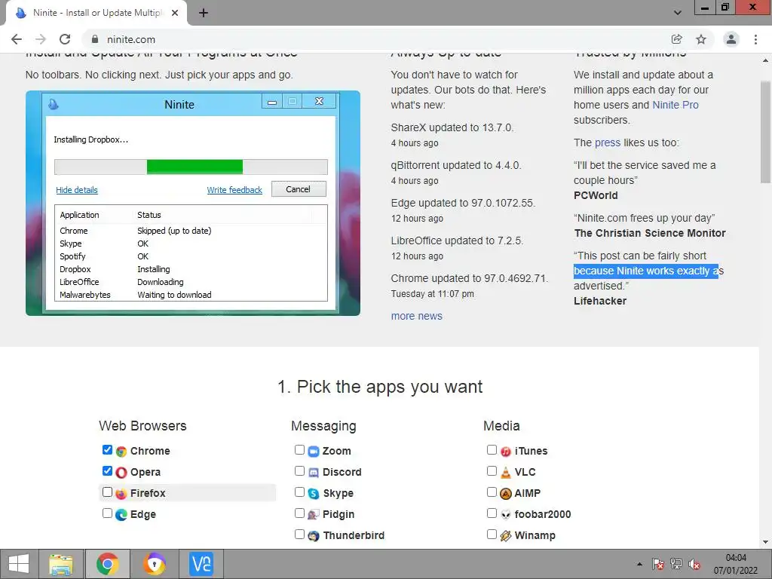Click the muted volume tray icon

694,564
